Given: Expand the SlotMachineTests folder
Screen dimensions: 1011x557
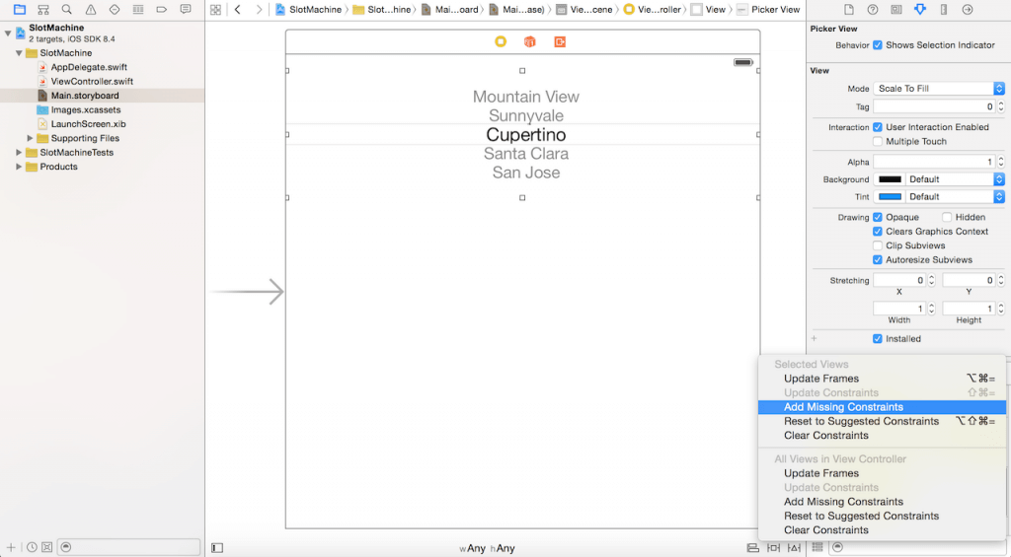Looking at the screenshot, I should click(x=19, y=152).
